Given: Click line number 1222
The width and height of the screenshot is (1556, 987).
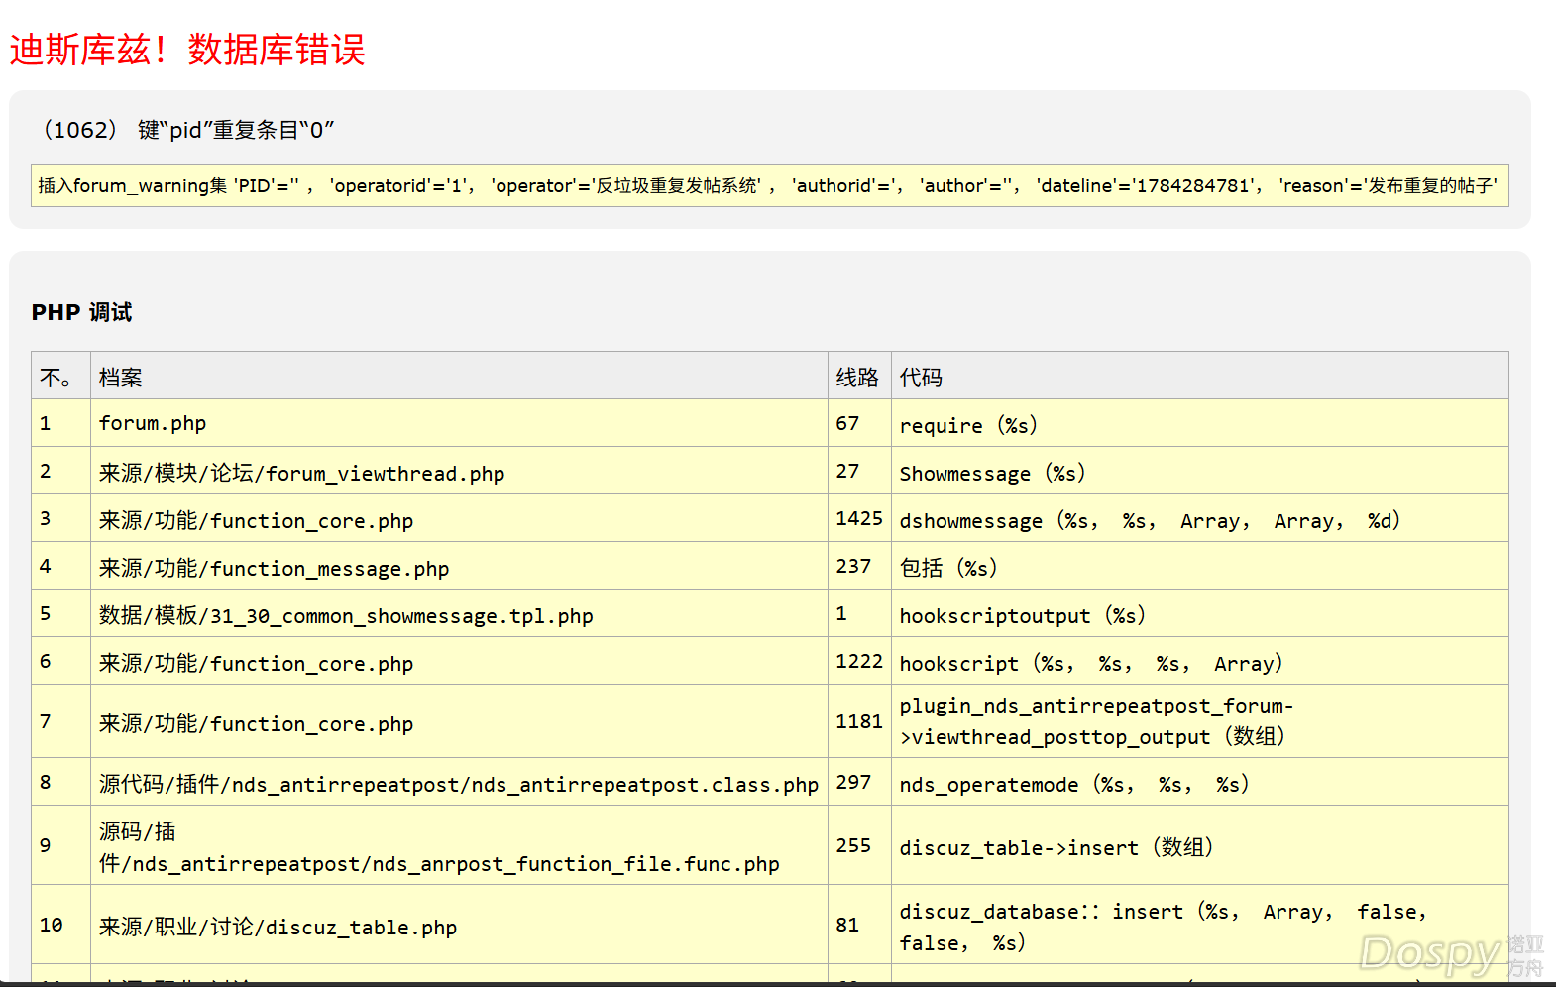Looking at the screenshot, I should tap(859, 661).
